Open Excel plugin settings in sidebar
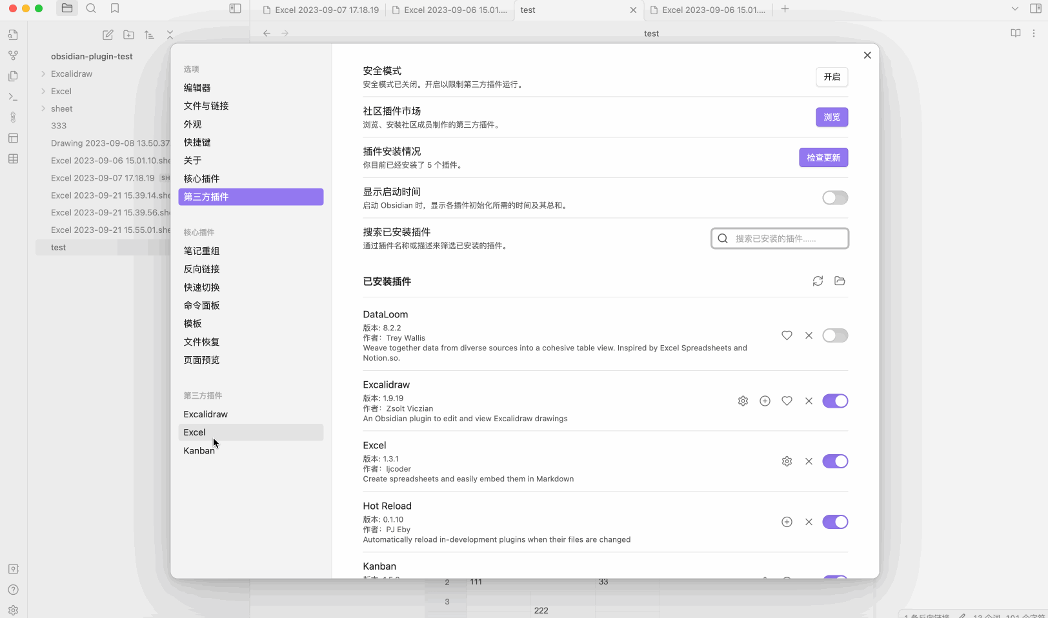Viewport: 1048px width, 618px height. (250, 432)
